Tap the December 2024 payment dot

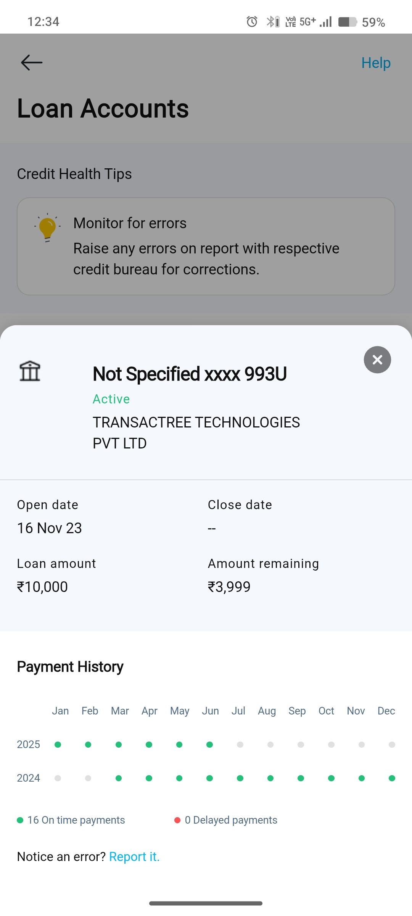click(392, 778)
